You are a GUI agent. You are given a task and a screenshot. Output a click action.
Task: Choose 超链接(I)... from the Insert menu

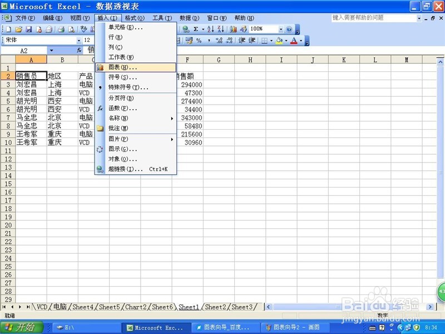(x=136, y=169)
